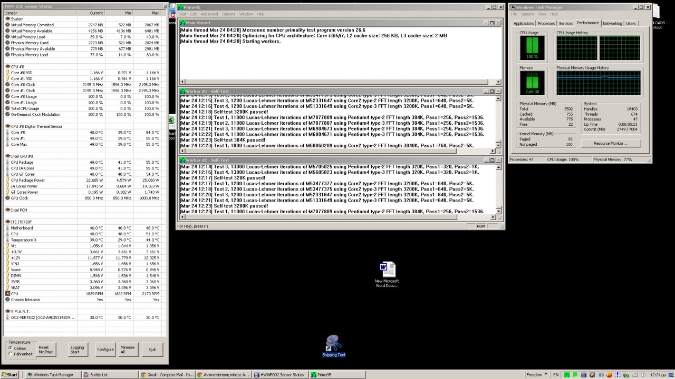Select the New Microsoft Word Document icon
675x379 pixels.
pos(387,274)
